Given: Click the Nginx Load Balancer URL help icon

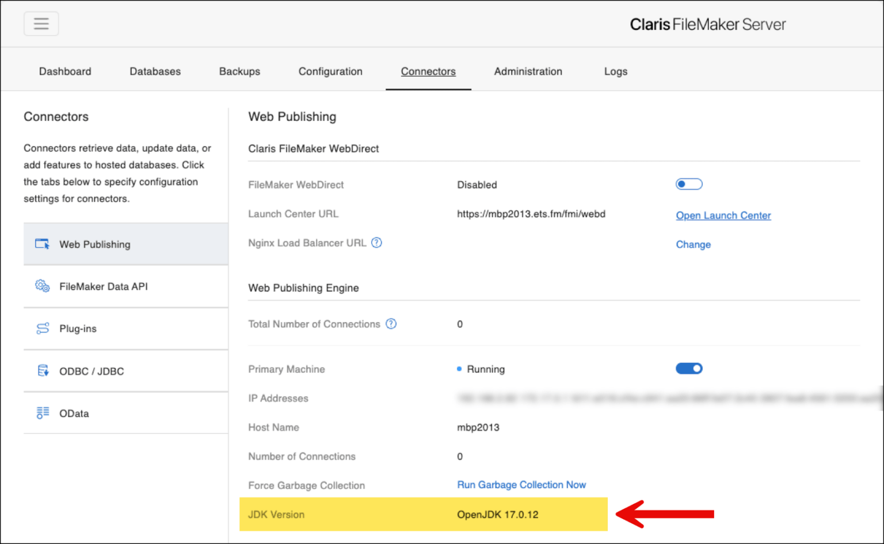Looking at the screenshot, I should [376, 243].
